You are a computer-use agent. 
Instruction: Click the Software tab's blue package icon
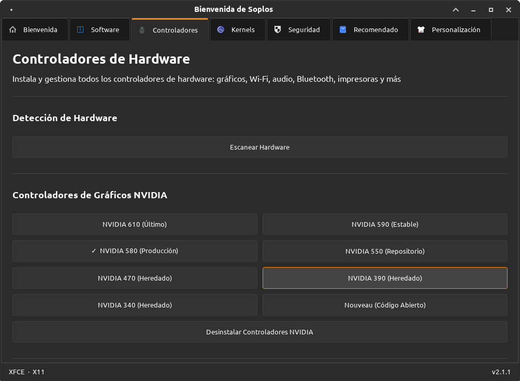pos(80,30)
